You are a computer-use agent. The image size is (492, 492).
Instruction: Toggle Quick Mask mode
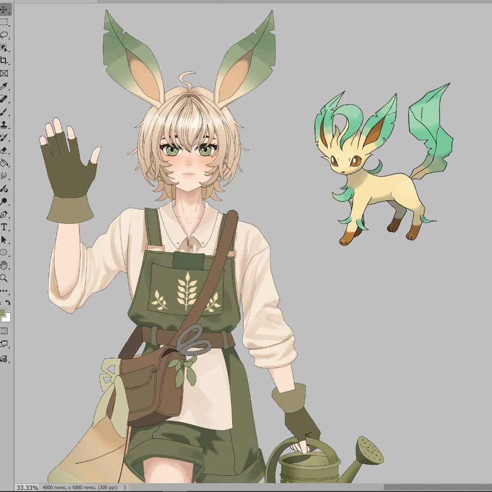(x=4, y=331)
